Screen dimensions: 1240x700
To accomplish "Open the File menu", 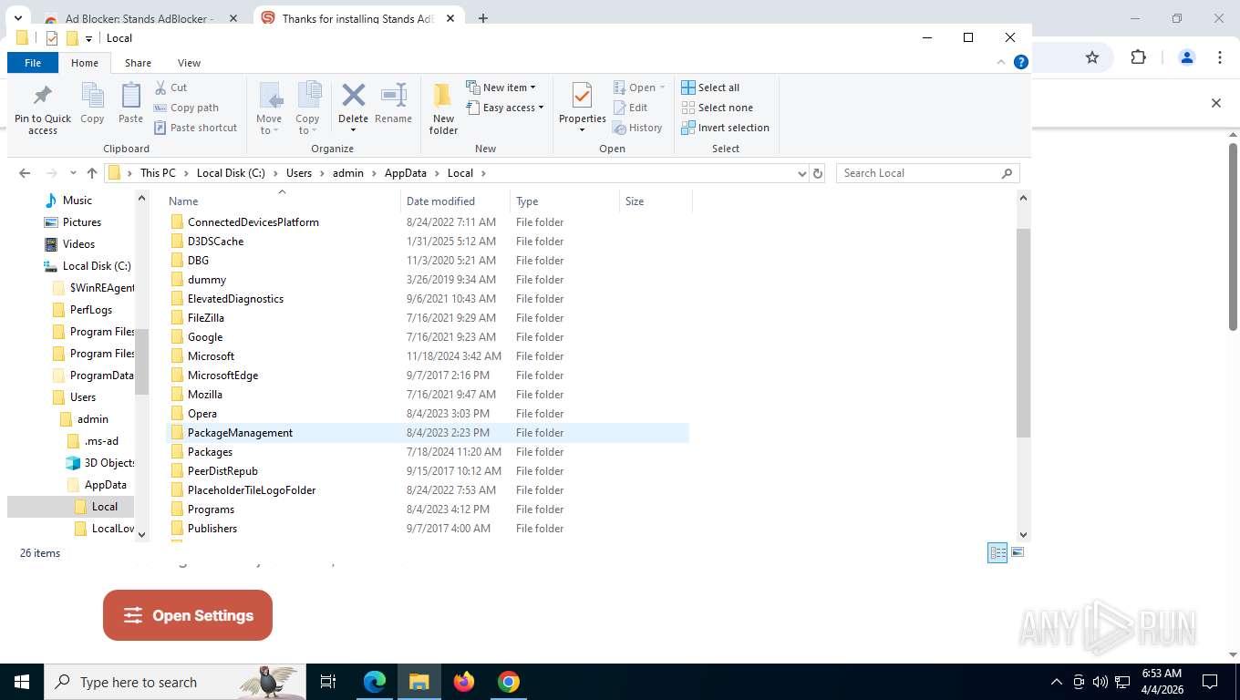I will [33, 63].
